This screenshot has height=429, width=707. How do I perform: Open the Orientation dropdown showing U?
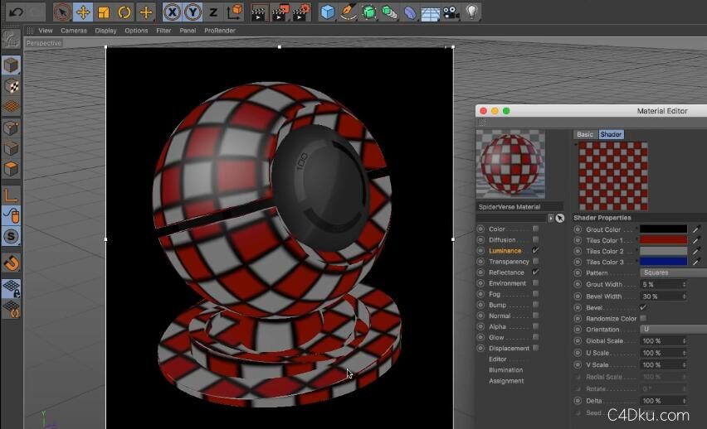[673, 329]
